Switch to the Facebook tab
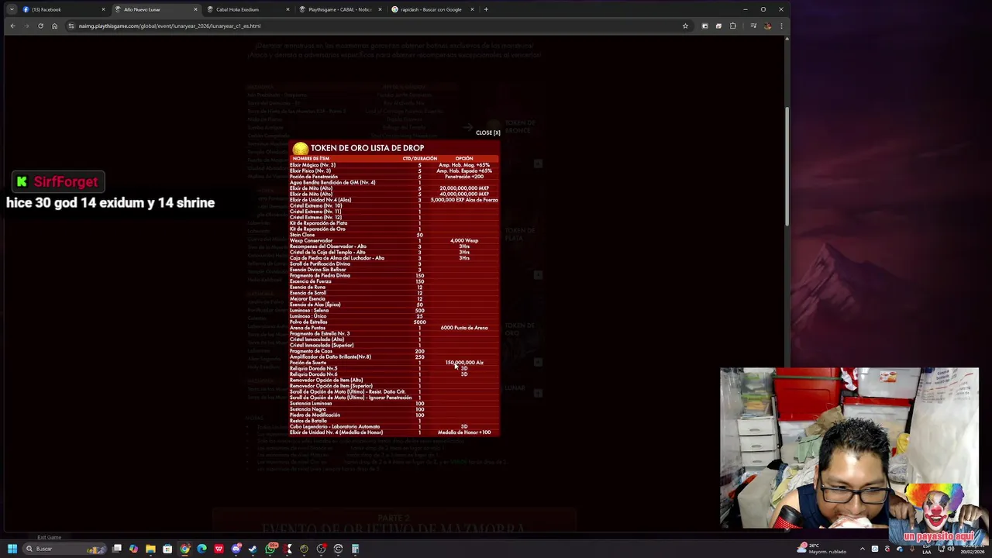Screen dimensions: 992x558 64,9
